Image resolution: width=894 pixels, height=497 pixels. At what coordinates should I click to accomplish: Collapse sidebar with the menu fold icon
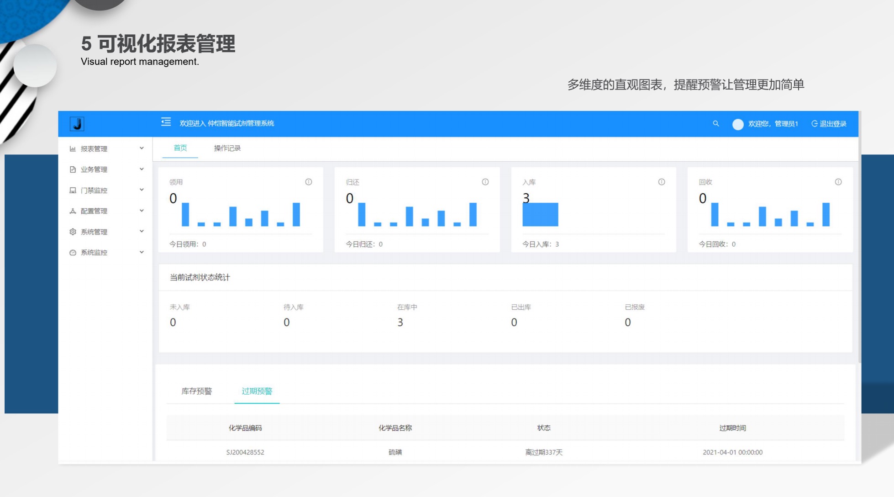coord(166,122)
